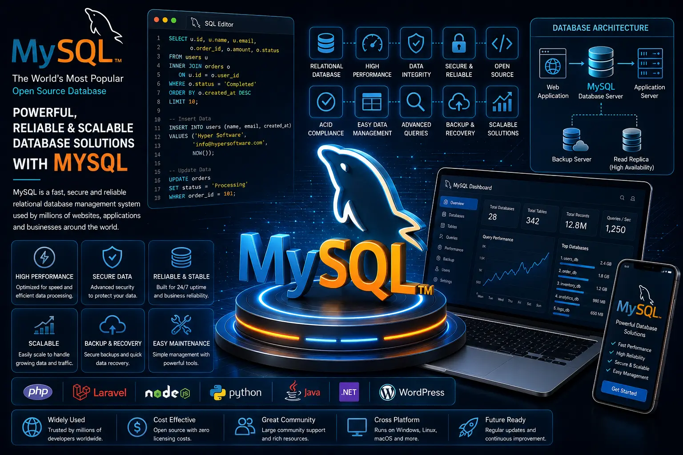Tap the Get Started button on the phone
This screenshot has height=455, width=683.
pos(624,391)
